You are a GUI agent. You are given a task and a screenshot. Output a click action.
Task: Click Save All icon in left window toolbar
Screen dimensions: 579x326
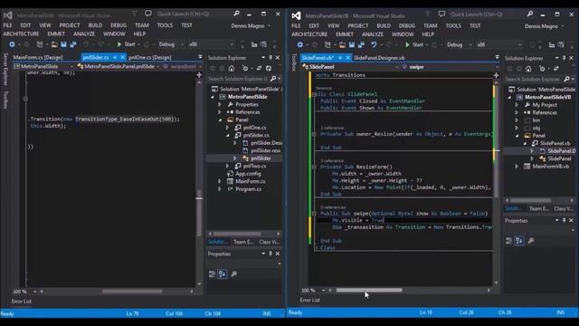(x=72, y=44)
